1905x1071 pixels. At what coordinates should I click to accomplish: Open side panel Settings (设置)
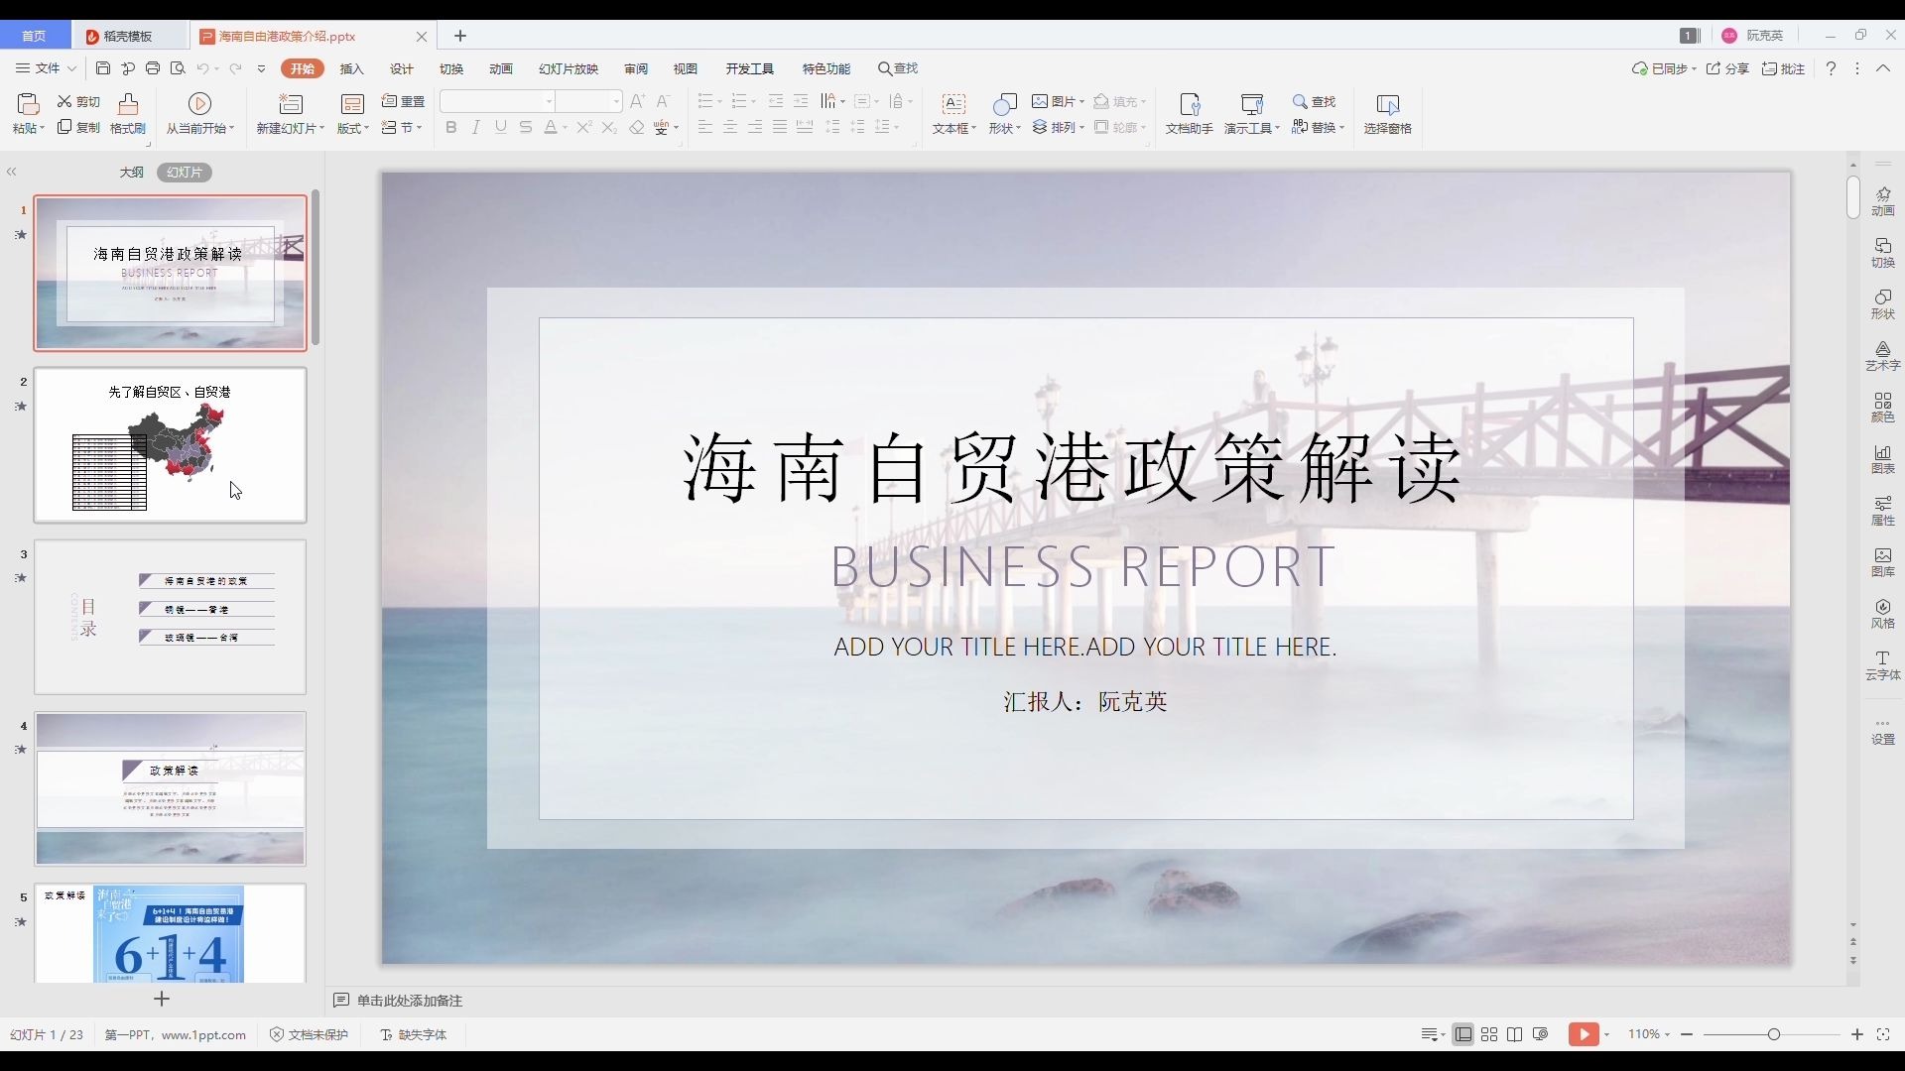[1883, 732]
